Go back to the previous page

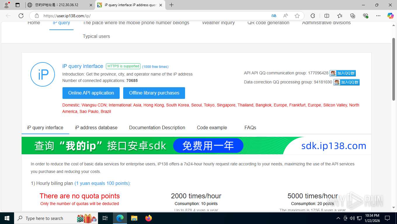coord(8,16)
